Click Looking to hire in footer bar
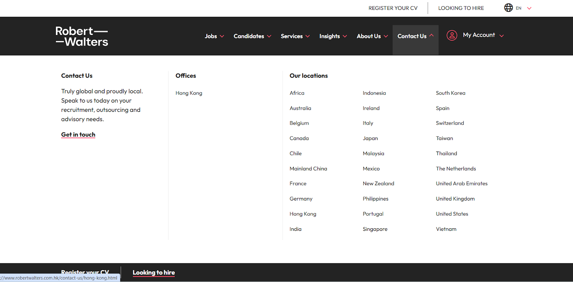The height and width of the screenshot is (282, 573). point(154,272)
